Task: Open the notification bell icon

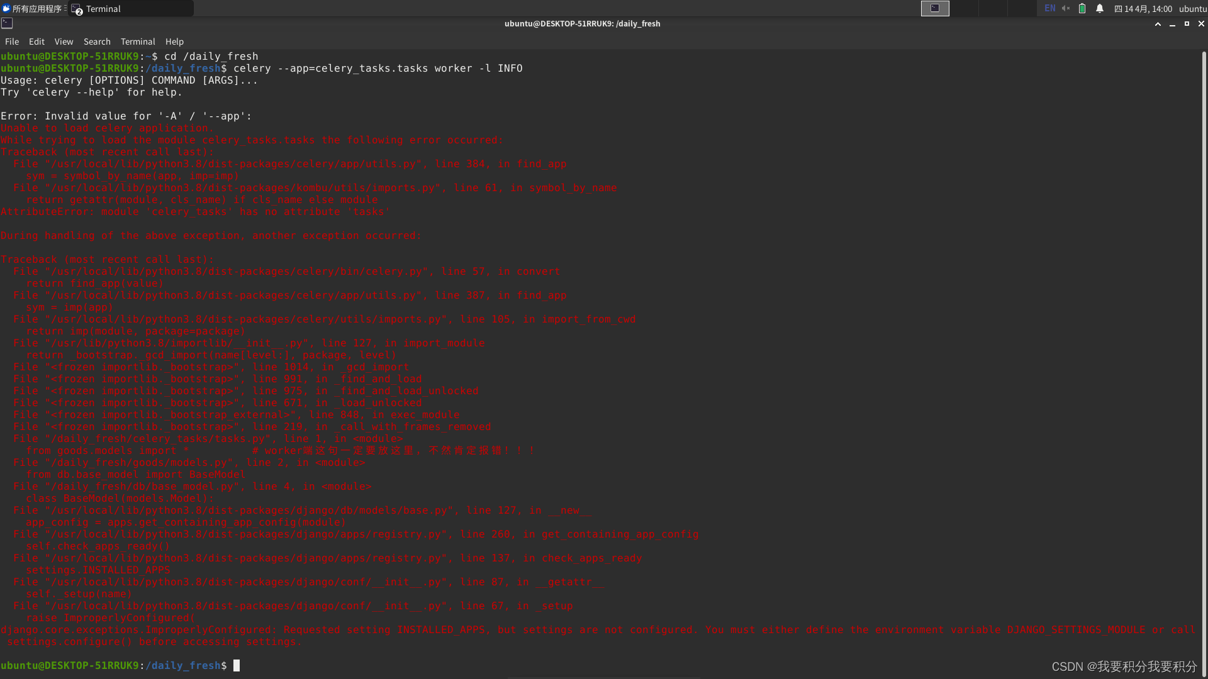Action: pos(1100,8)
